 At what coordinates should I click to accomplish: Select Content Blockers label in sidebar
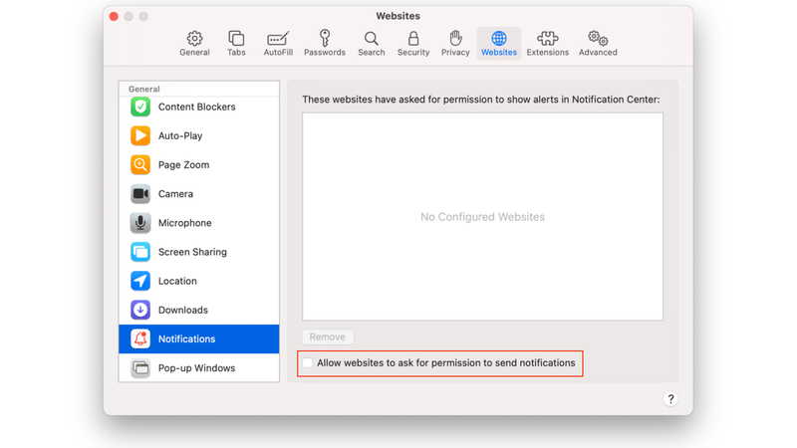(x=196, y=107)
